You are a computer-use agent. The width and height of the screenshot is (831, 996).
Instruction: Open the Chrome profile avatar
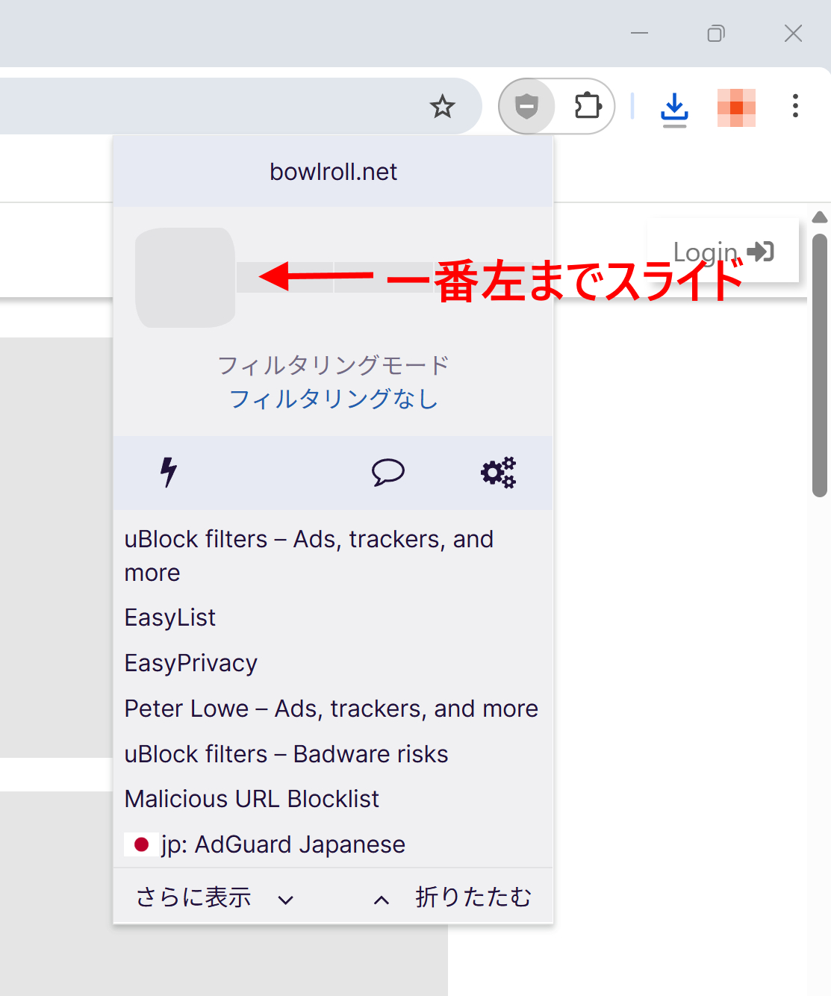point(736,108)
